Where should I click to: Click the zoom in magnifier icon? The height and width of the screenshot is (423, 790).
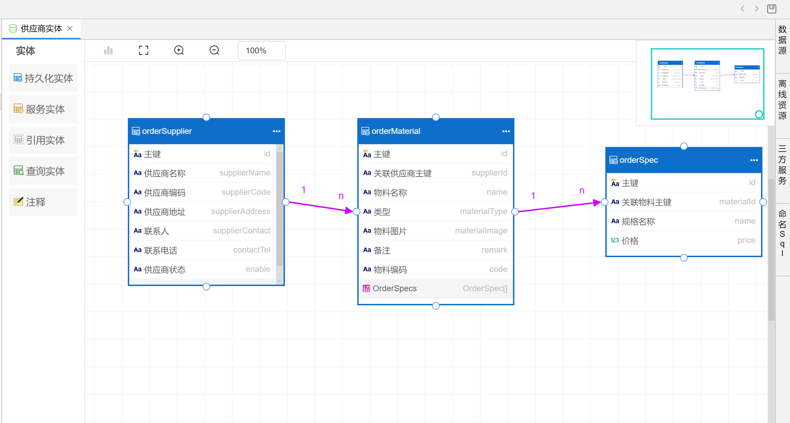179,51
